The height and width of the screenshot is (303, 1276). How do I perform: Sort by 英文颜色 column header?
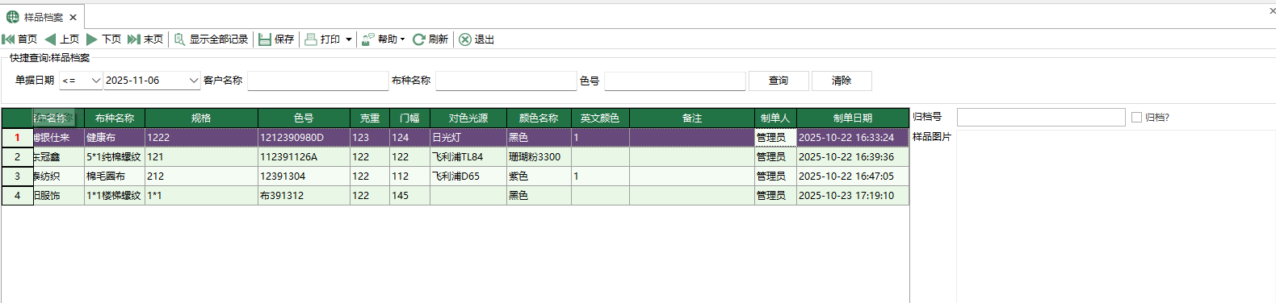(x=600, y=118)
